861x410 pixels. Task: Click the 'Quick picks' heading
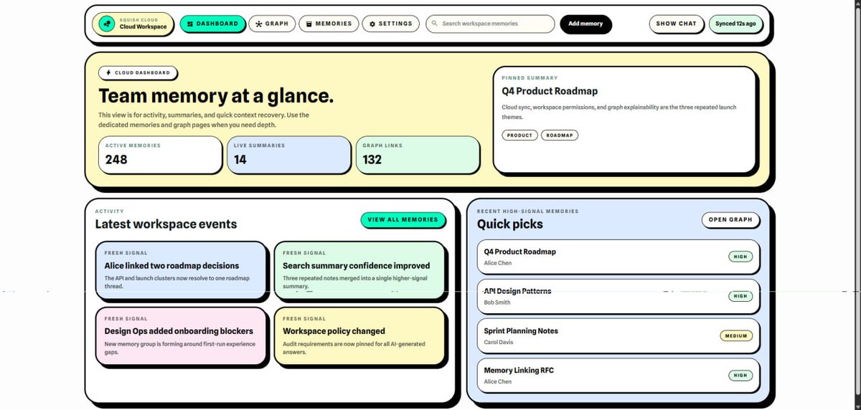tap(510, 224)
